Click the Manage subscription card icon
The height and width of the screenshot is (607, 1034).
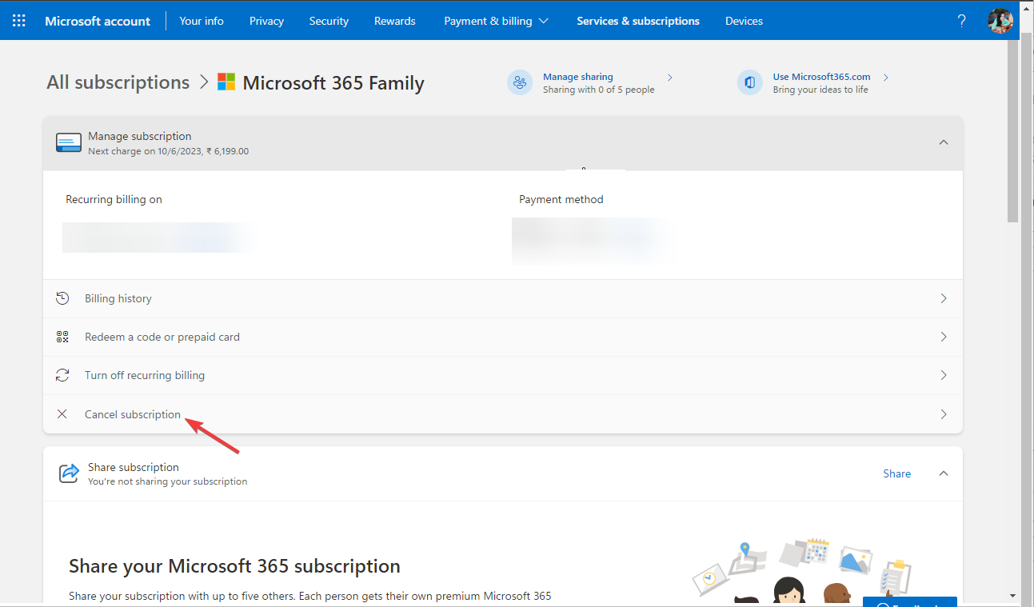(69, 142)
